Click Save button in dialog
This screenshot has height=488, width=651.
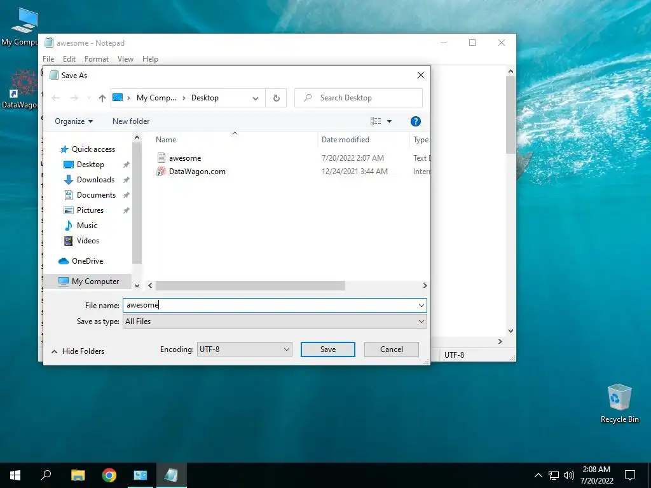[x=328, y=349]
